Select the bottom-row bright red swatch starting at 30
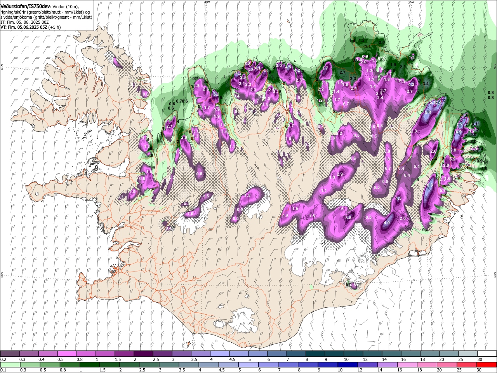 [x=487, y=364]
